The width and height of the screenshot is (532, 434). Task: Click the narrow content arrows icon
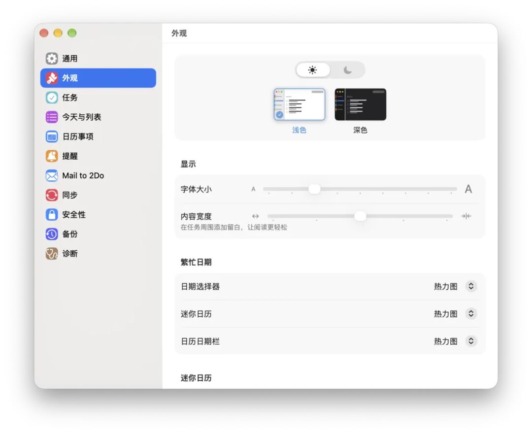pyautogui.click(x=466, y=216)
